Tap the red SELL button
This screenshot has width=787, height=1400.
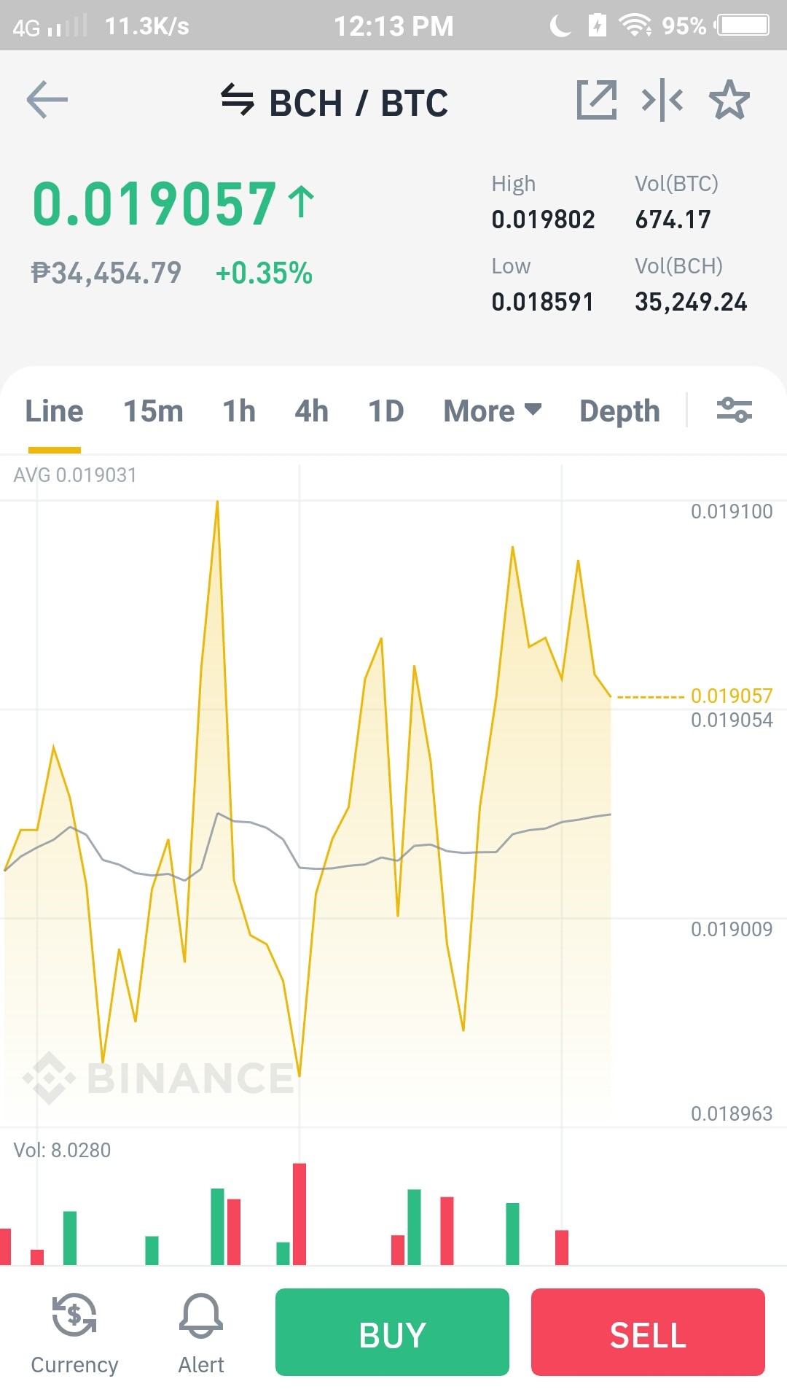(648, 1332)
